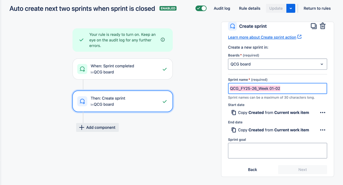Click the copy icon beside Start date value
This screenshot has width=343, height=185.
tap(233, 113)
